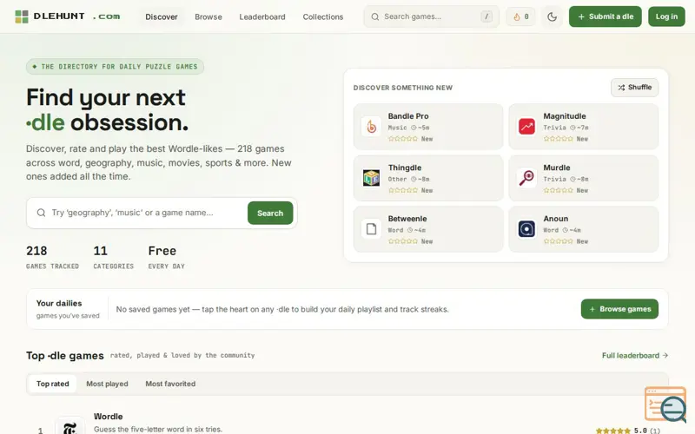
Task: Open the Murdle card title
Action: [x=557, y=168]
